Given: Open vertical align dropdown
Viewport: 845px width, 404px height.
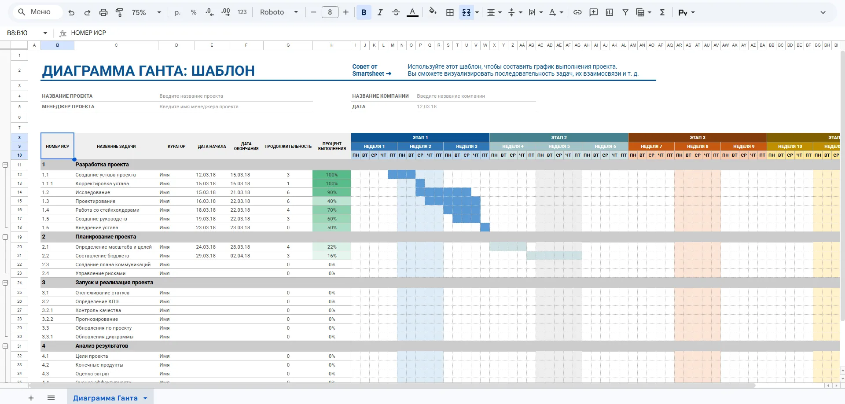Looking at the screenshot, I should pos(514,12).
